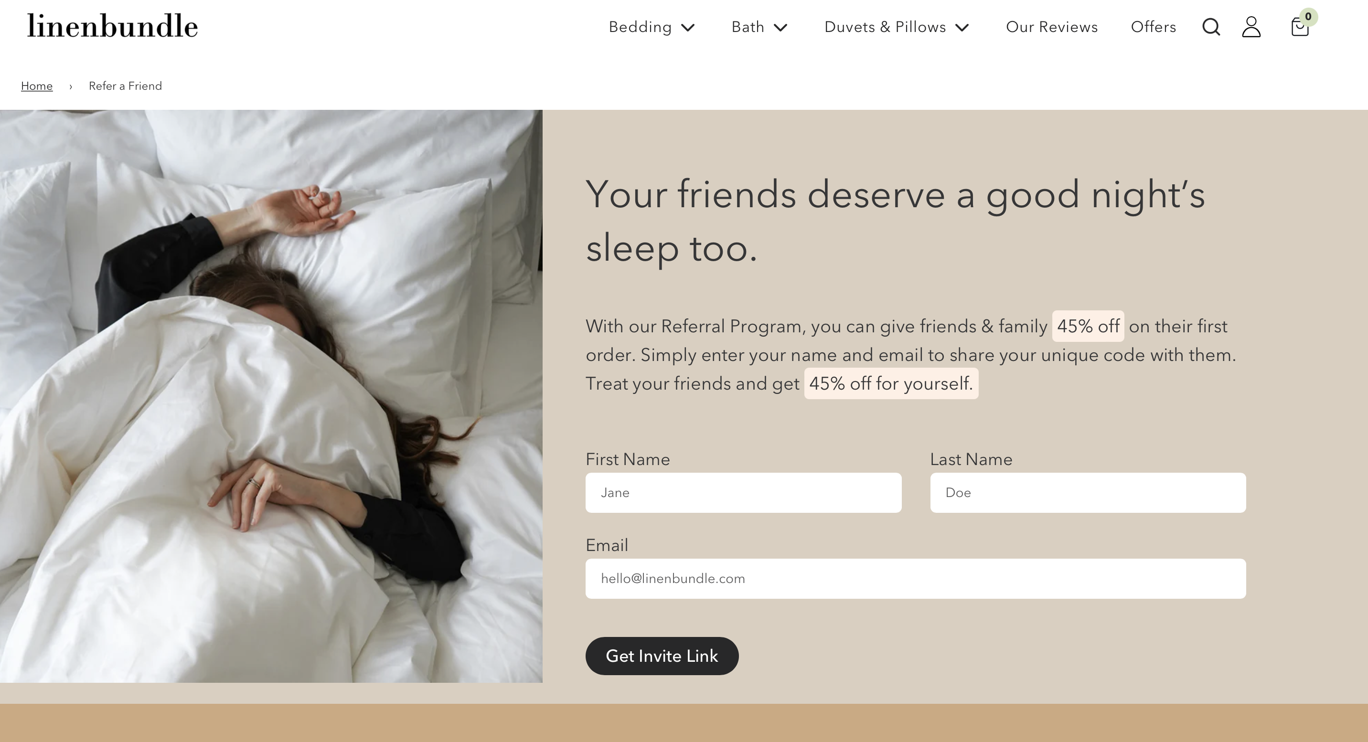This screenshot has height=742, width=1368.
Task: Focus the Email input field
Action: coord(916,579)
